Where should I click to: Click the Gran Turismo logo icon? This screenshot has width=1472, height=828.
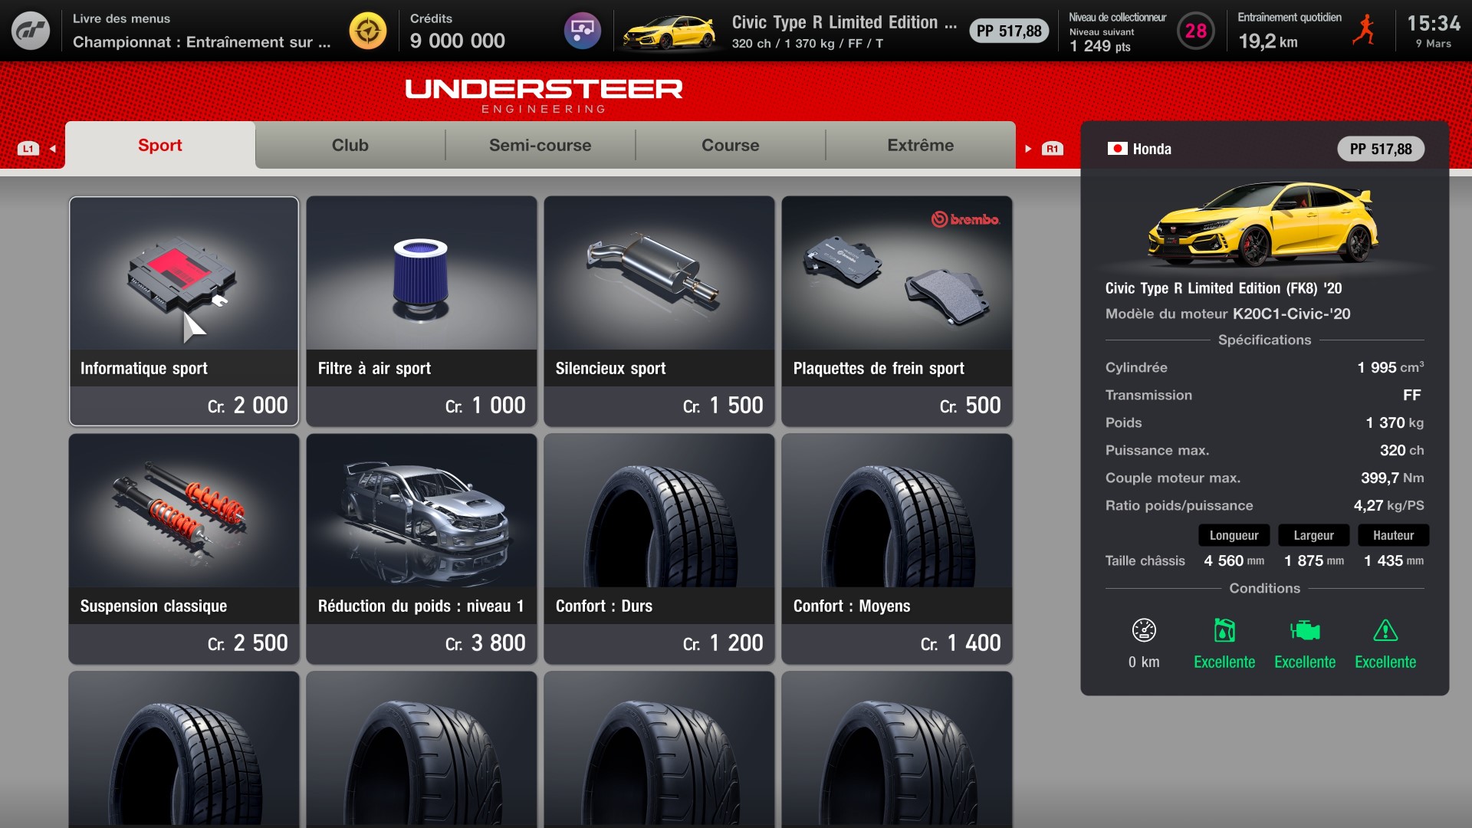pos(31,31)
